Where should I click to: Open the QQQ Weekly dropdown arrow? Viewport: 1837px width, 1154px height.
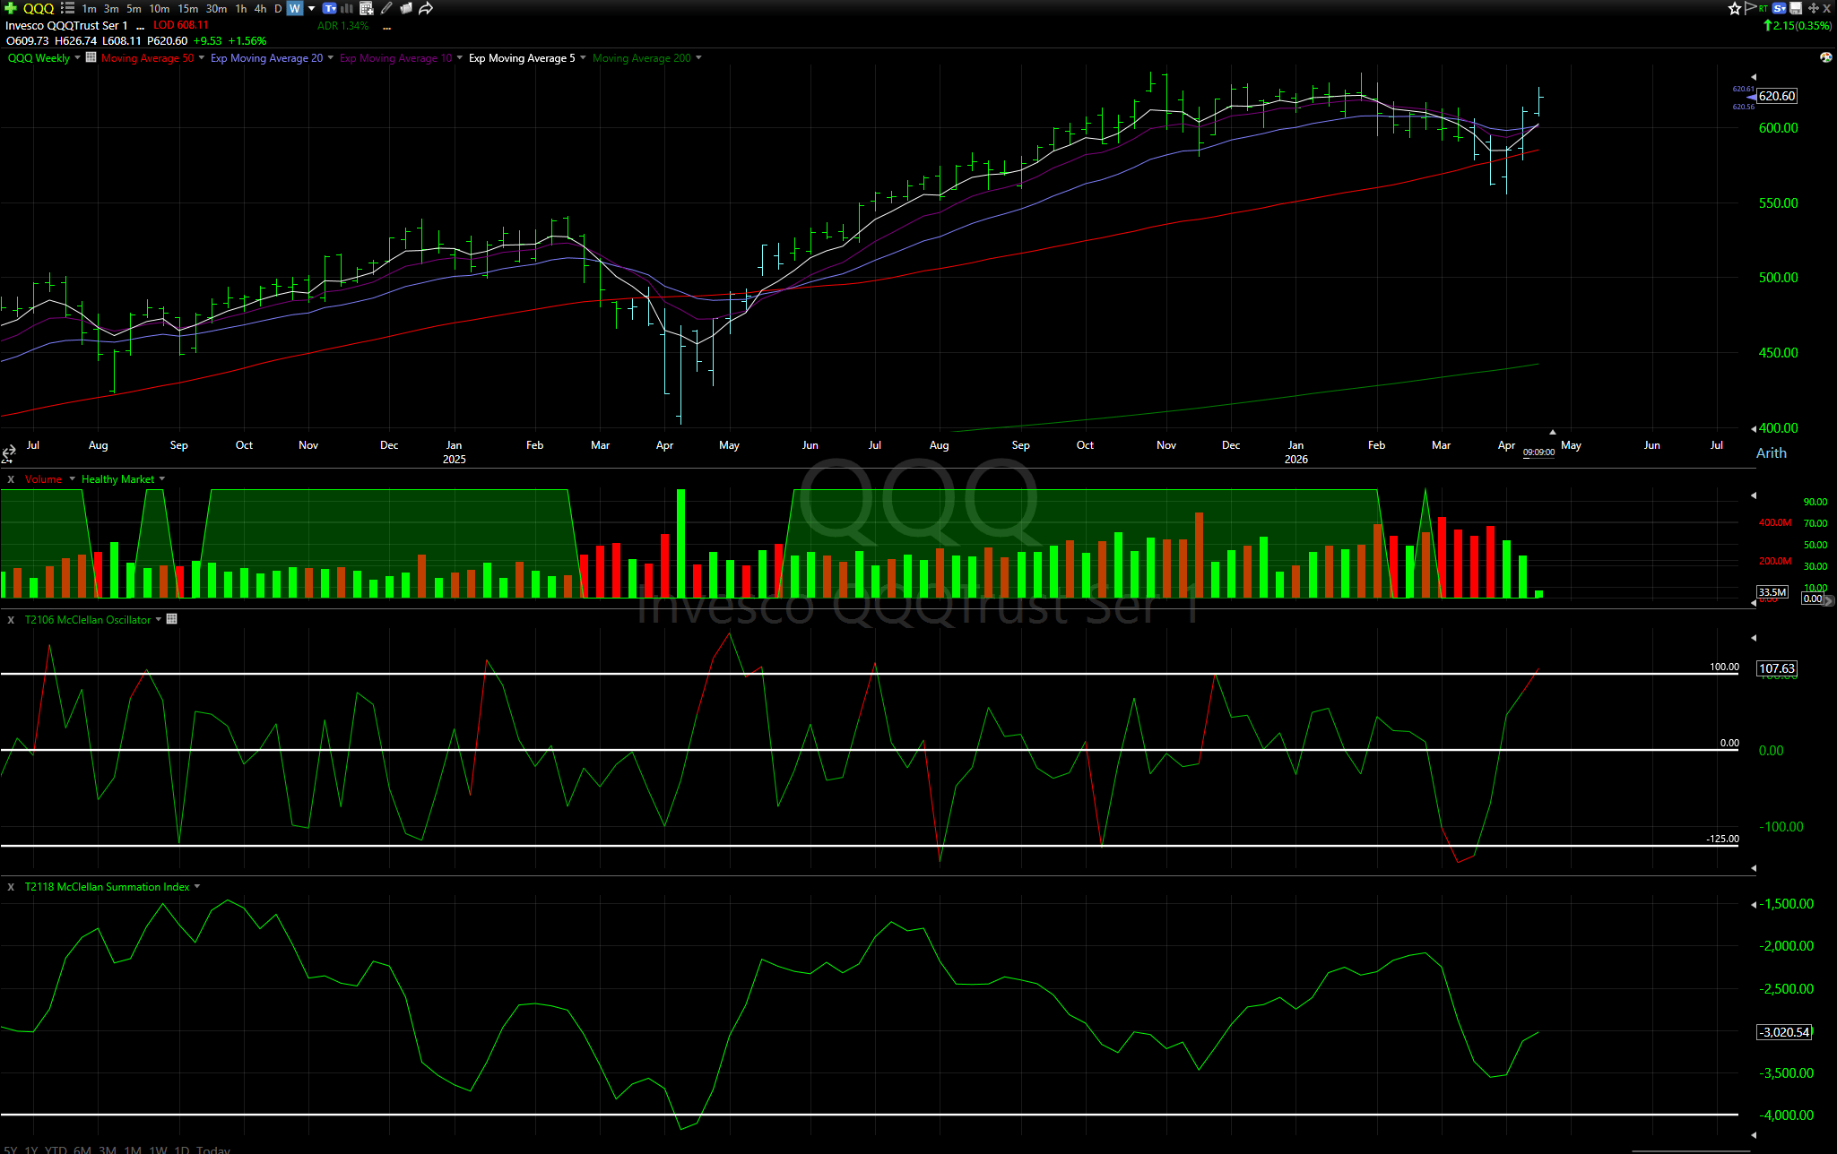pos(77,57)
